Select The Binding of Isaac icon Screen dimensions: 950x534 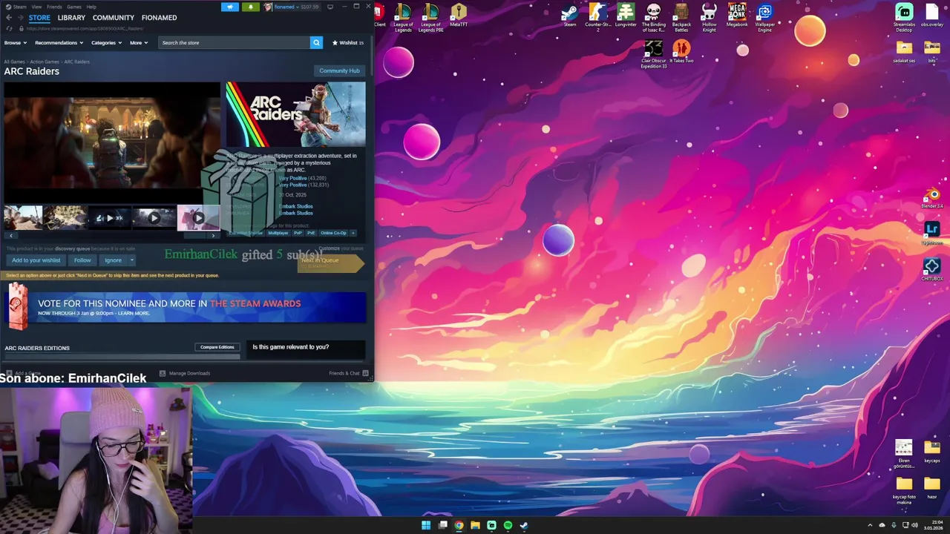(x=654, y=16)
